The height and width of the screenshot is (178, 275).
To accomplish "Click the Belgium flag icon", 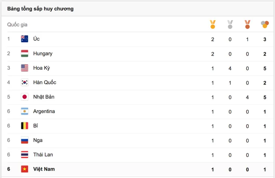I will [25, 126].
